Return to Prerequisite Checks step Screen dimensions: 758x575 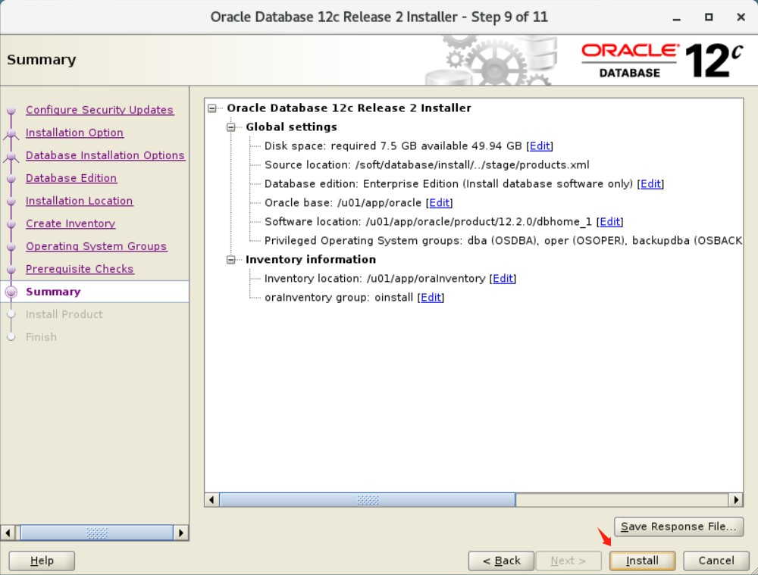point(80,269)
